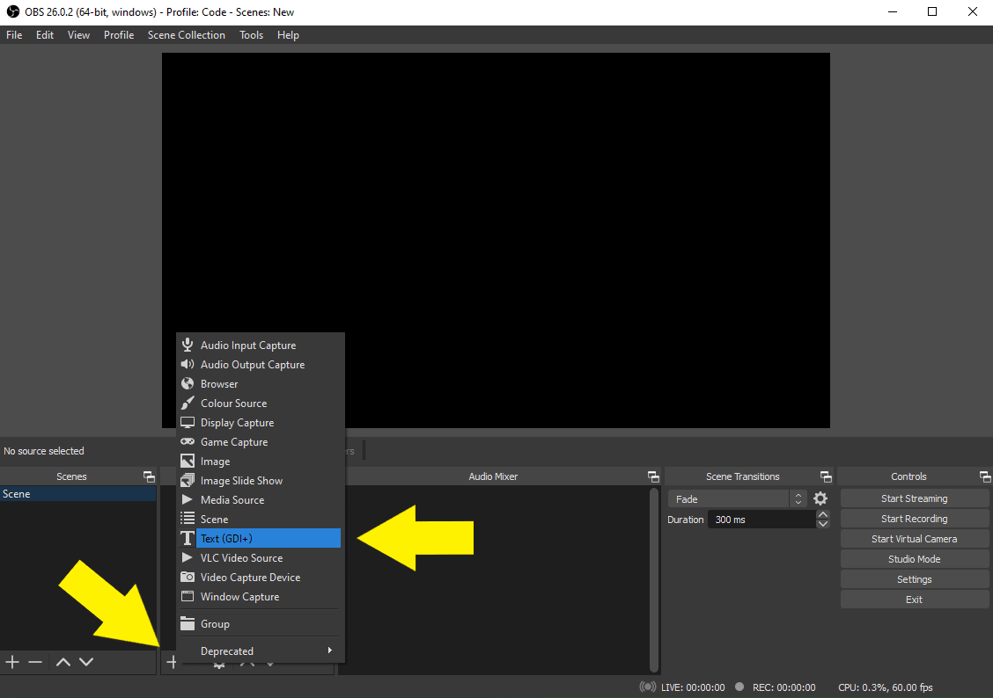Choose Browser from the sources menu

coord(261,384)
